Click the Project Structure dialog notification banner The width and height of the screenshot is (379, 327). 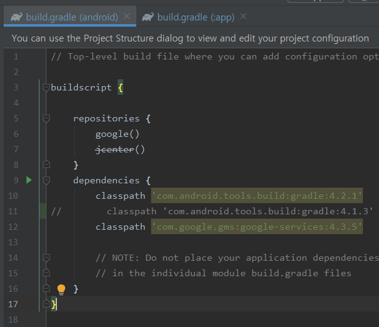pos(190,38)
